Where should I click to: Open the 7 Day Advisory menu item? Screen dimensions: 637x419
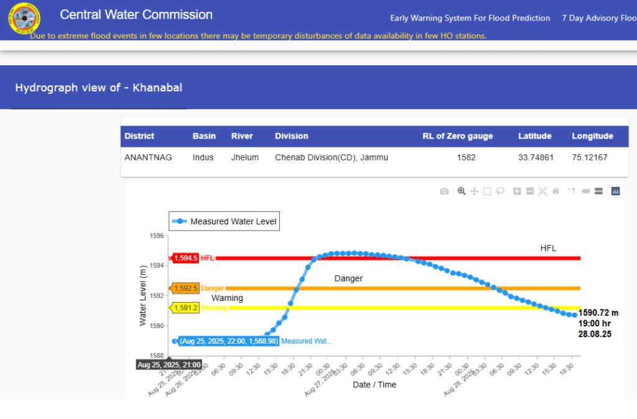pyautogui.click(x=598, y=18)
